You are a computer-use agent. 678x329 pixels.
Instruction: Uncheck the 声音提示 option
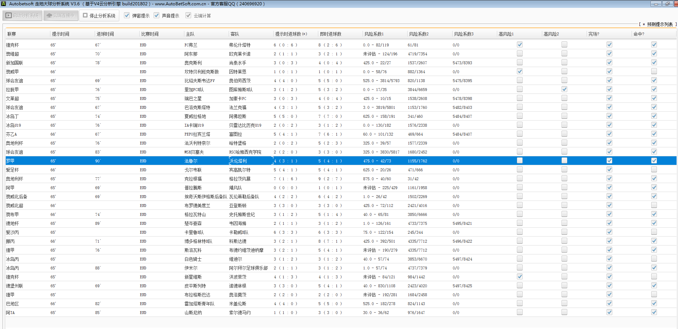tap(156, 16)
